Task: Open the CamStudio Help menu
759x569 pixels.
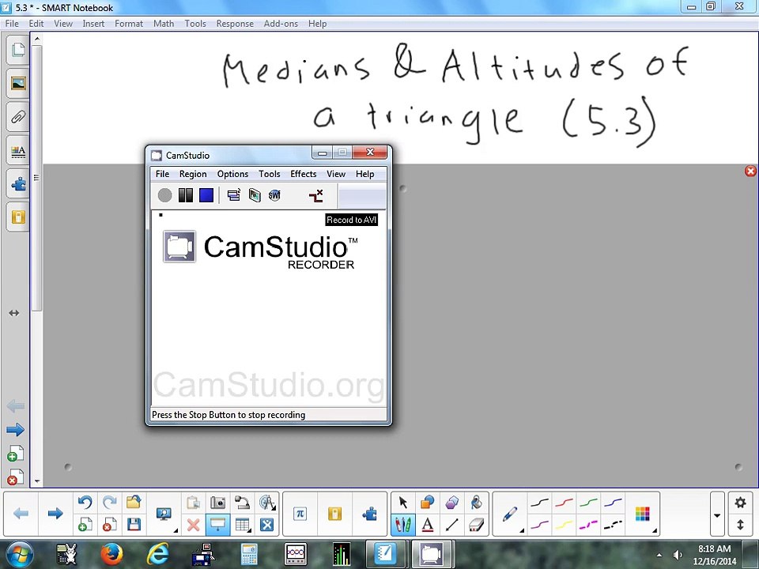Action: point(365,174)
